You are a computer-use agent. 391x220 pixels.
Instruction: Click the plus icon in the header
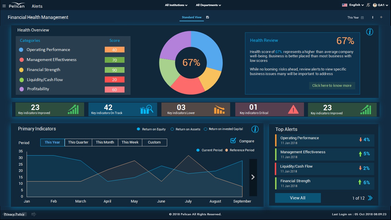click(381, 17)
